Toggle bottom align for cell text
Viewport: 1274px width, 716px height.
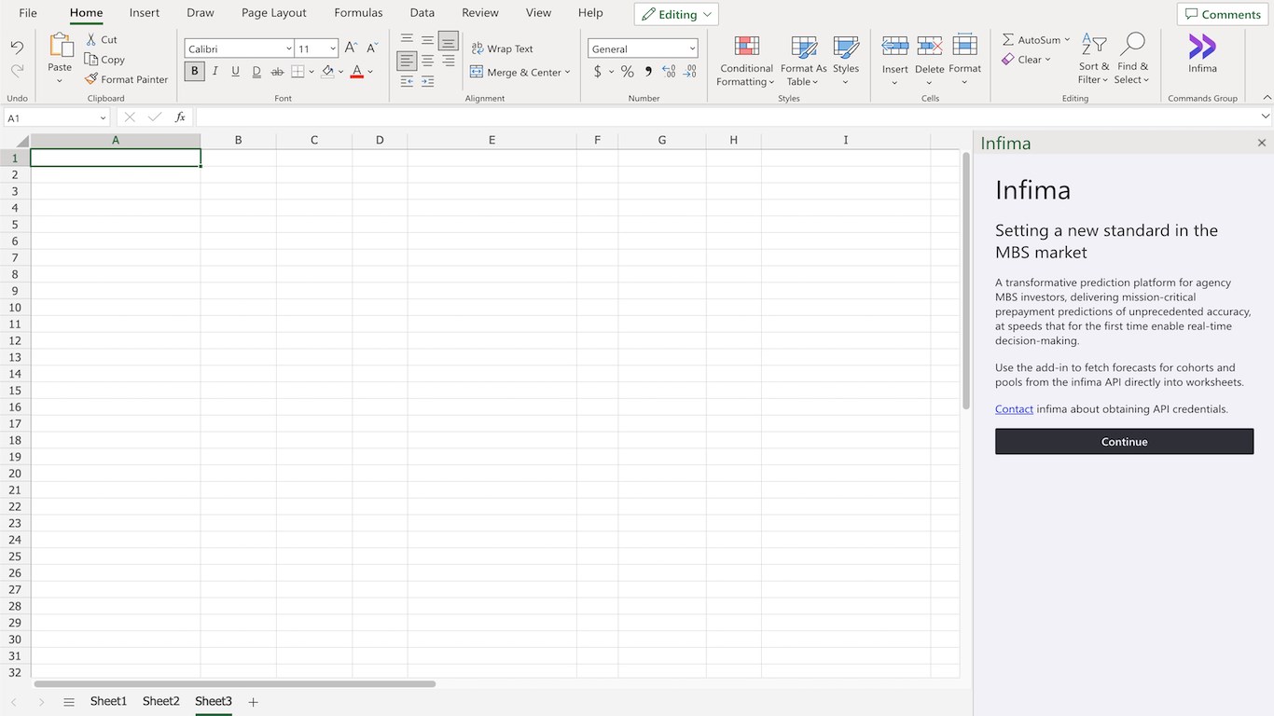click(449, 40)
